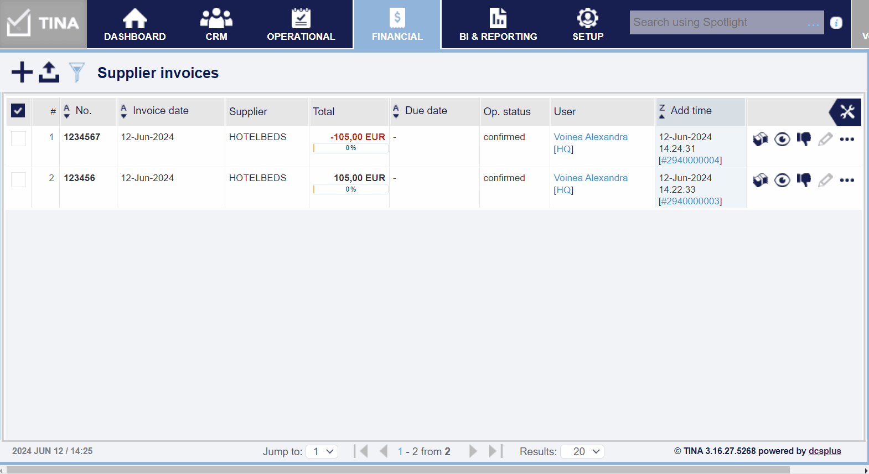869x474 pixels.
Task: Check the box for invoice row 2
Action: 19,179
